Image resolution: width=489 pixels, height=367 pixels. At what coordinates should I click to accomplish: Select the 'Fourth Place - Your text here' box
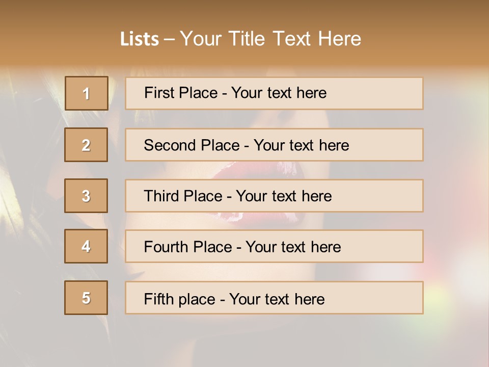[274, 246]
